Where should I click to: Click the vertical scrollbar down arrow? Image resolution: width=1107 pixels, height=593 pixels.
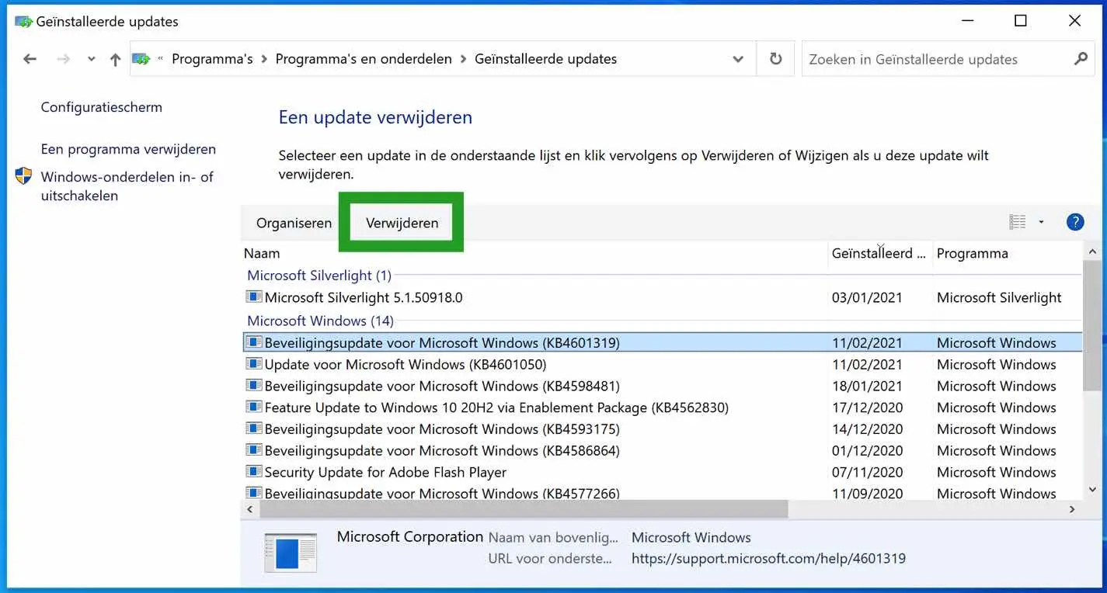pyautogui.click(x=1092, y=491)
